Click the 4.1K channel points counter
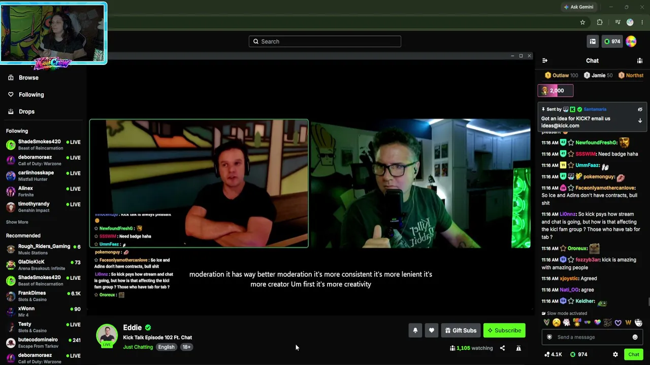This screenshot has height=365, width=650. pos(553,354)
